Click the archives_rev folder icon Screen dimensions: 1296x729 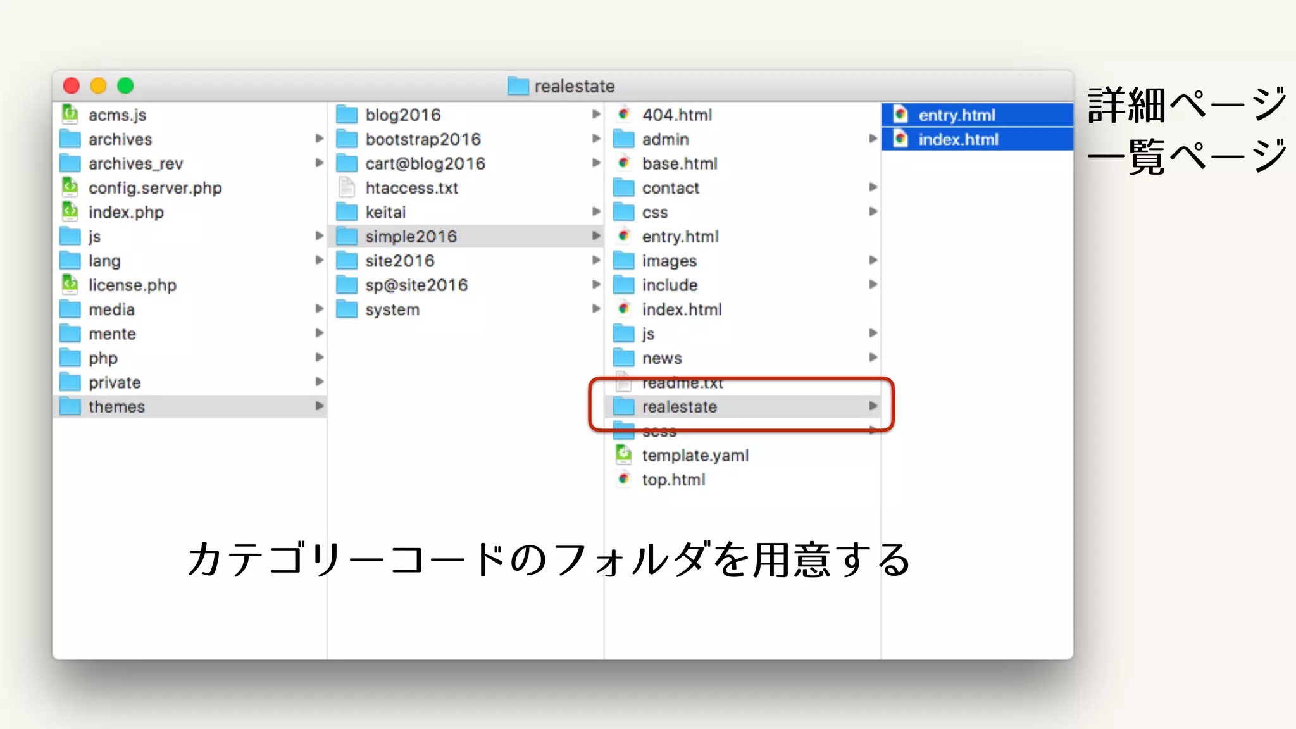click(70, 163)
